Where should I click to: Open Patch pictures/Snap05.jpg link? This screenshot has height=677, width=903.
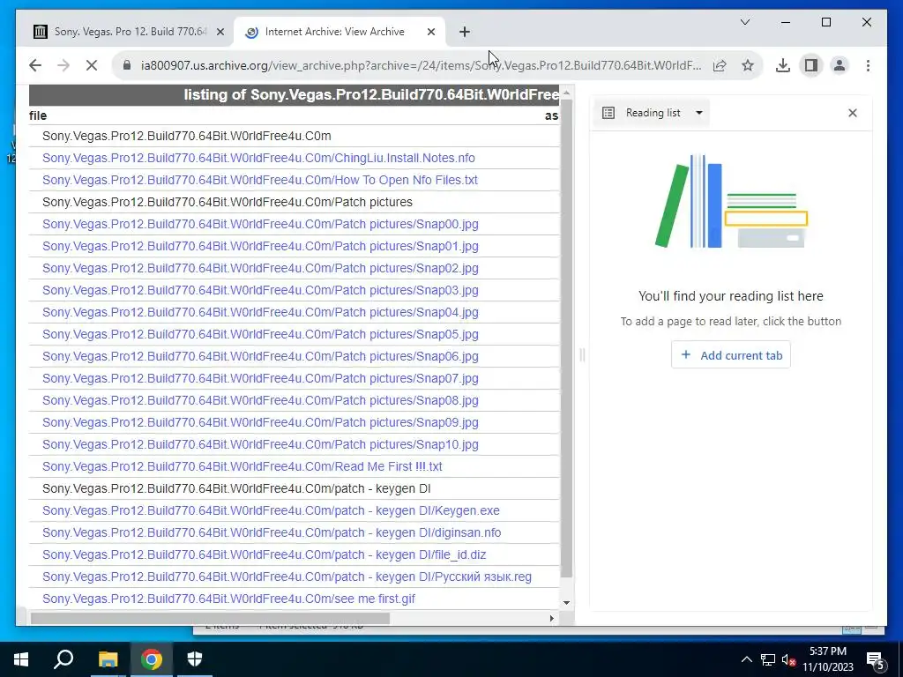[x=260, y=334]
